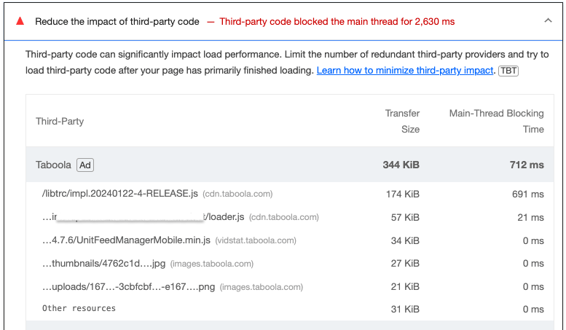Screen dimensions: 566x330
Task: Click the TBT metric badge
Action: [x=508, y=71]
